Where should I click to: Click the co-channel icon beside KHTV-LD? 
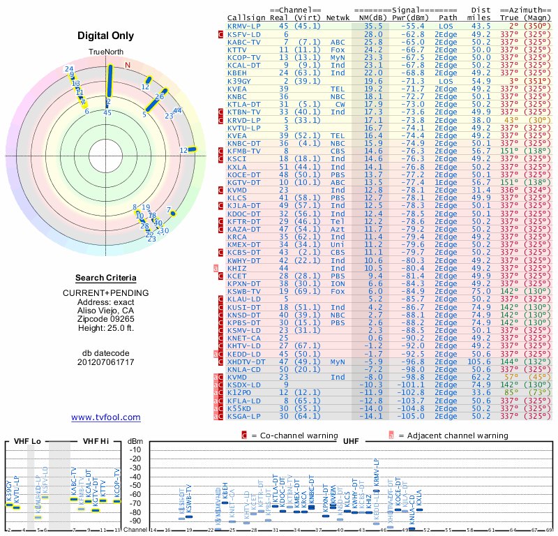click(x=220, y=346)
